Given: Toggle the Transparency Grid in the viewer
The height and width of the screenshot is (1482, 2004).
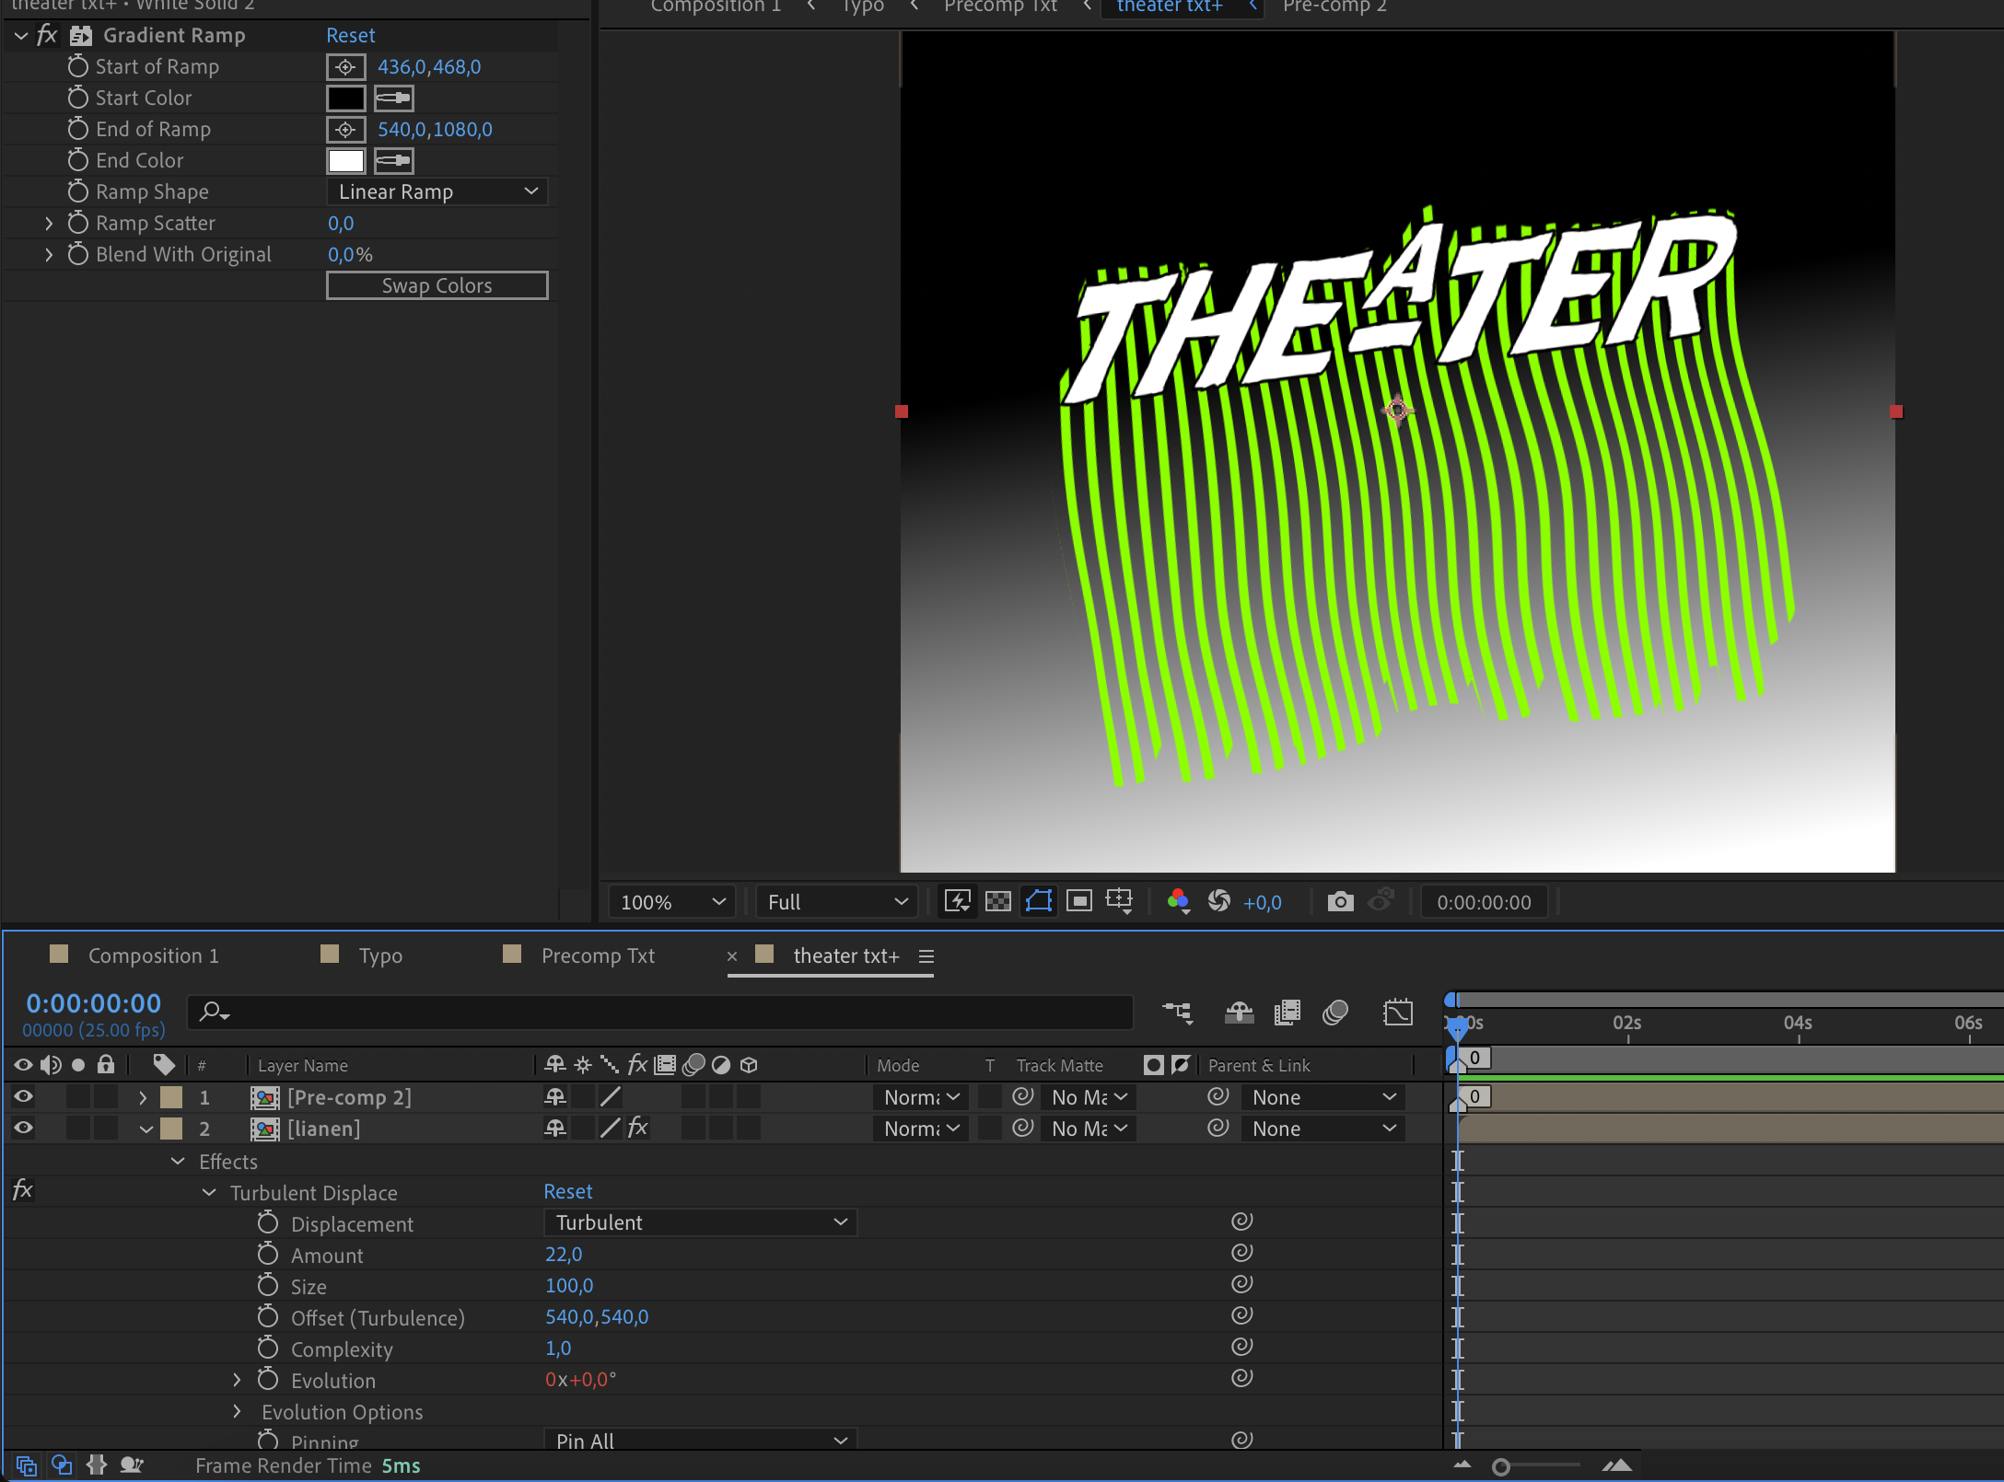Looking at the screenshot, I should 997,901.
